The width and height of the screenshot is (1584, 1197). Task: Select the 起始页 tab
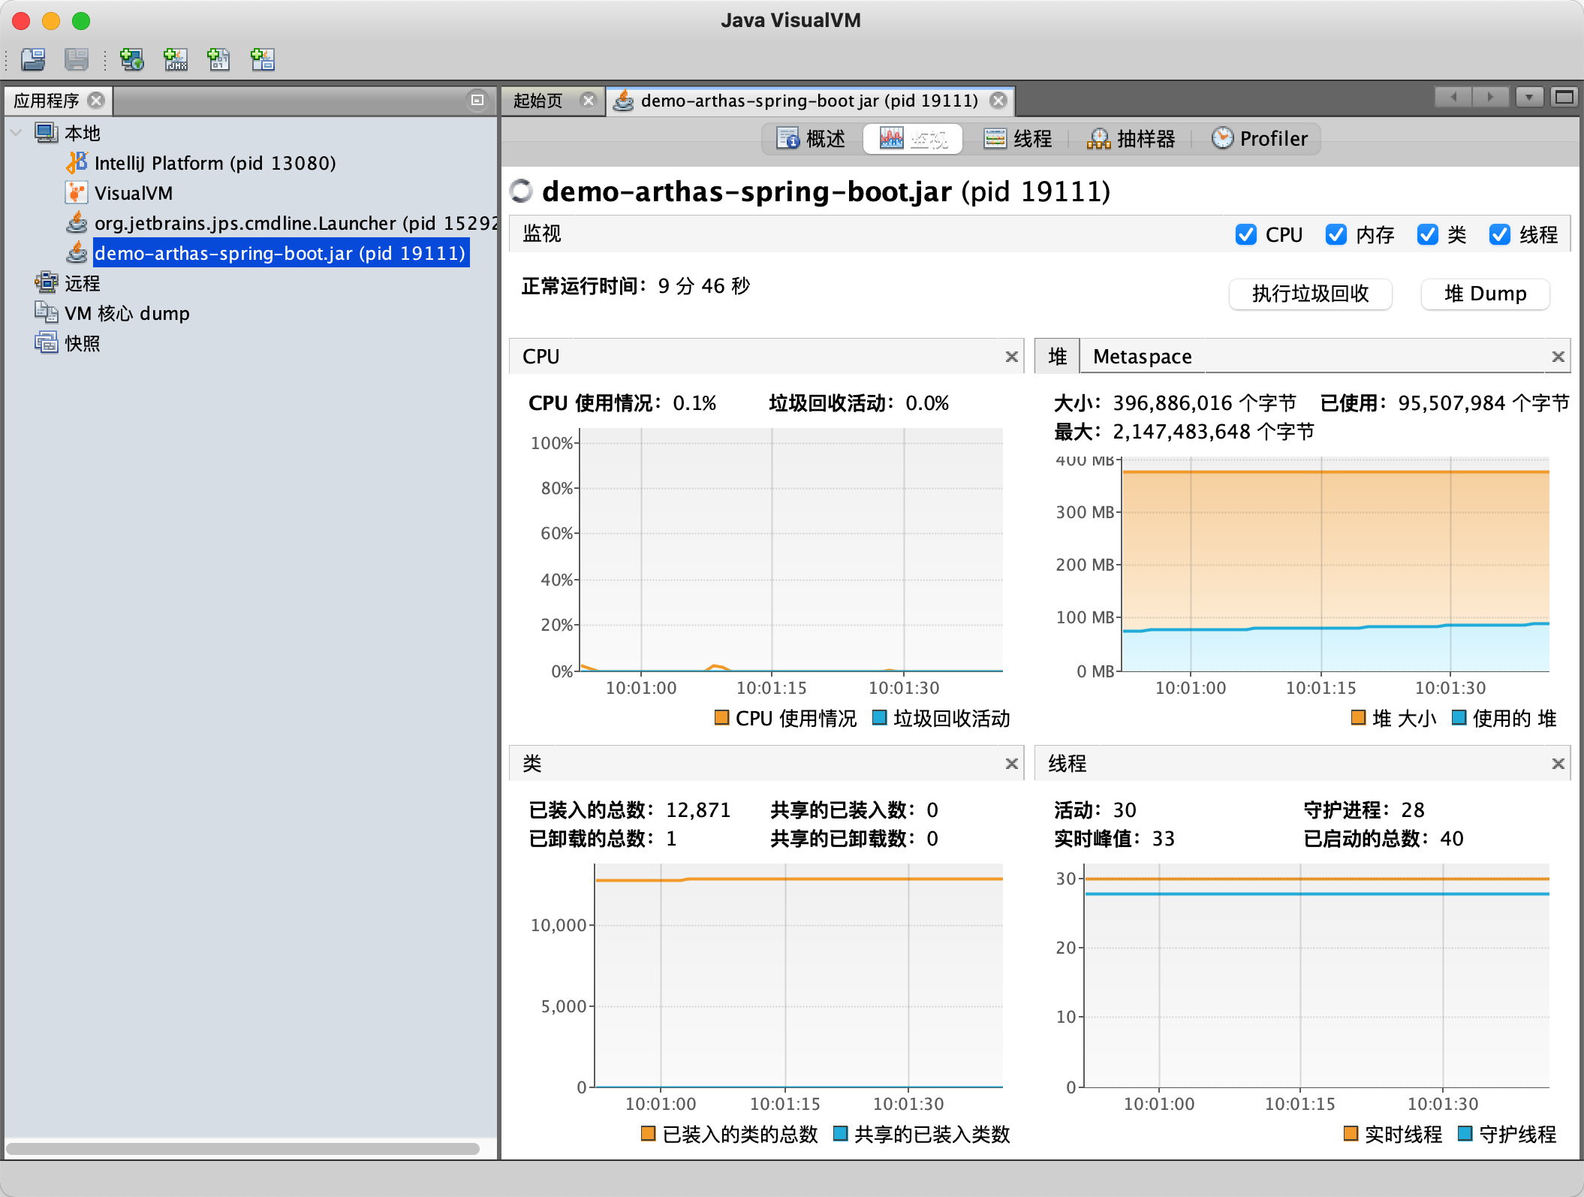[x=538, y=101]
